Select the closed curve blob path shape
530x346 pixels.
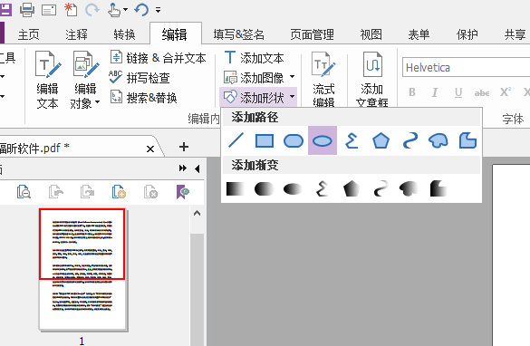click(x=438, y=140)
